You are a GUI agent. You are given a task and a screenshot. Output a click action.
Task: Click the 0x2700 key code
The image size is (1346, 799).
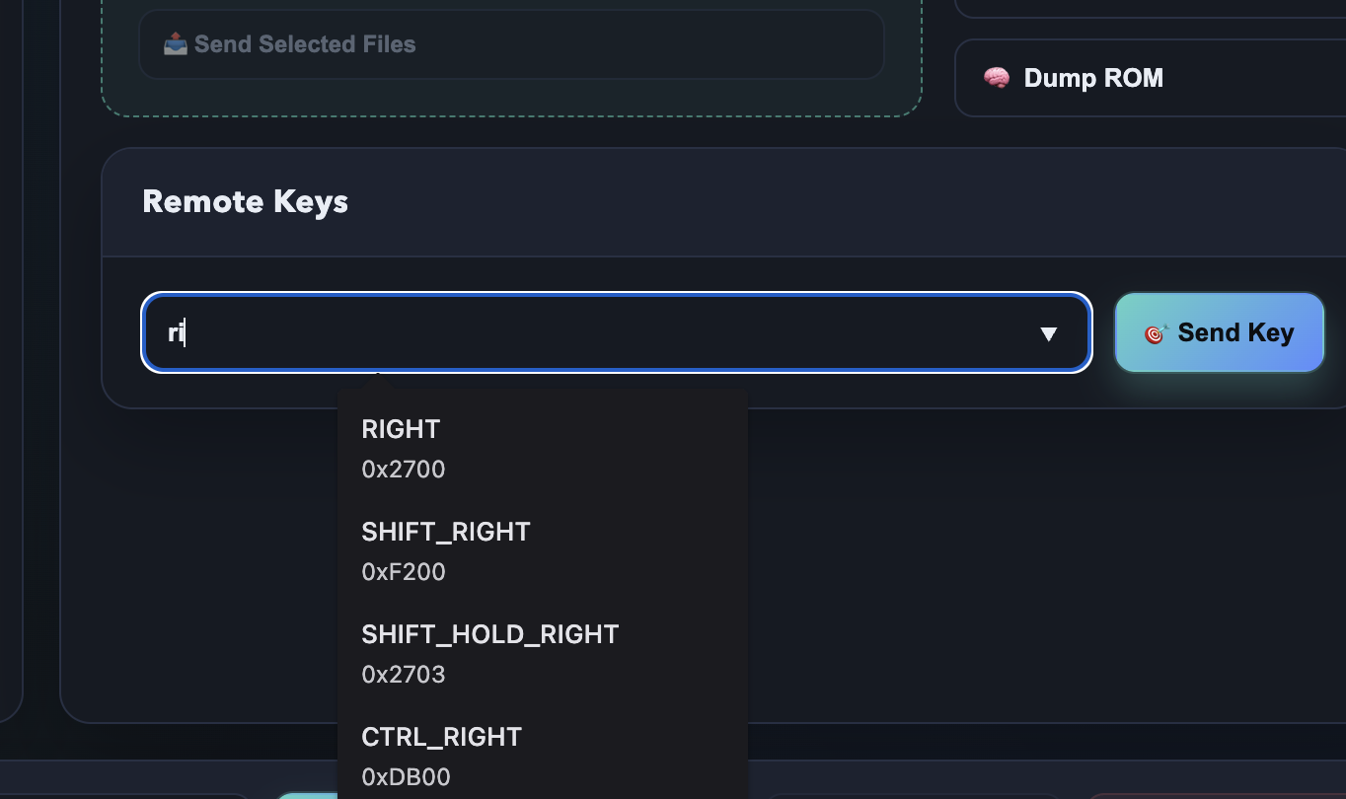click(404, 470)
